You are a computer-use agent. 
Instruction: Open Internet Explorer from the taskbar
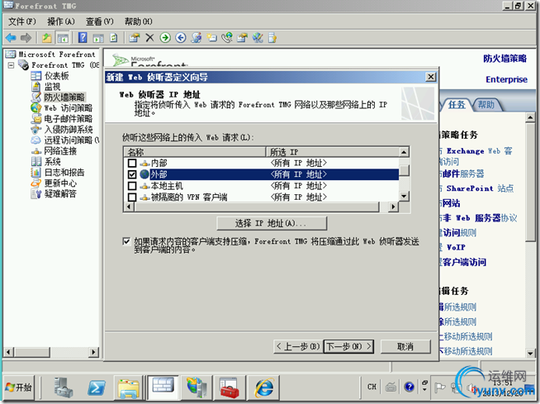click(263, 387)
